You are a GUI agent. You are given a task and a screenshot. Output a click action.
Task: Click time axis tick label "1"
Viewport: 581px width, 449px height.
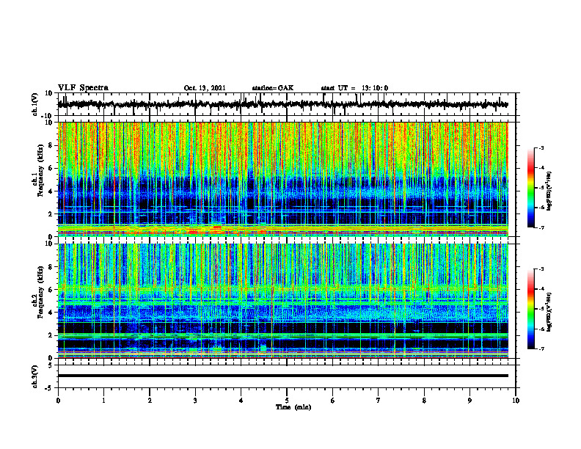click(x=103, y=401)
